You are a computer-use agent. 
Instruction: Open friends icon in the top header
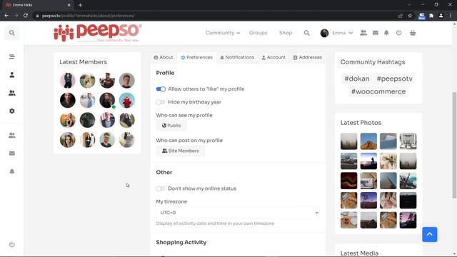363,33
